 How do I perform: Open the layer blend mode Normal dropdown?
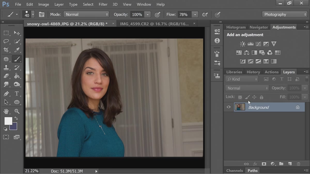point(247,88)
